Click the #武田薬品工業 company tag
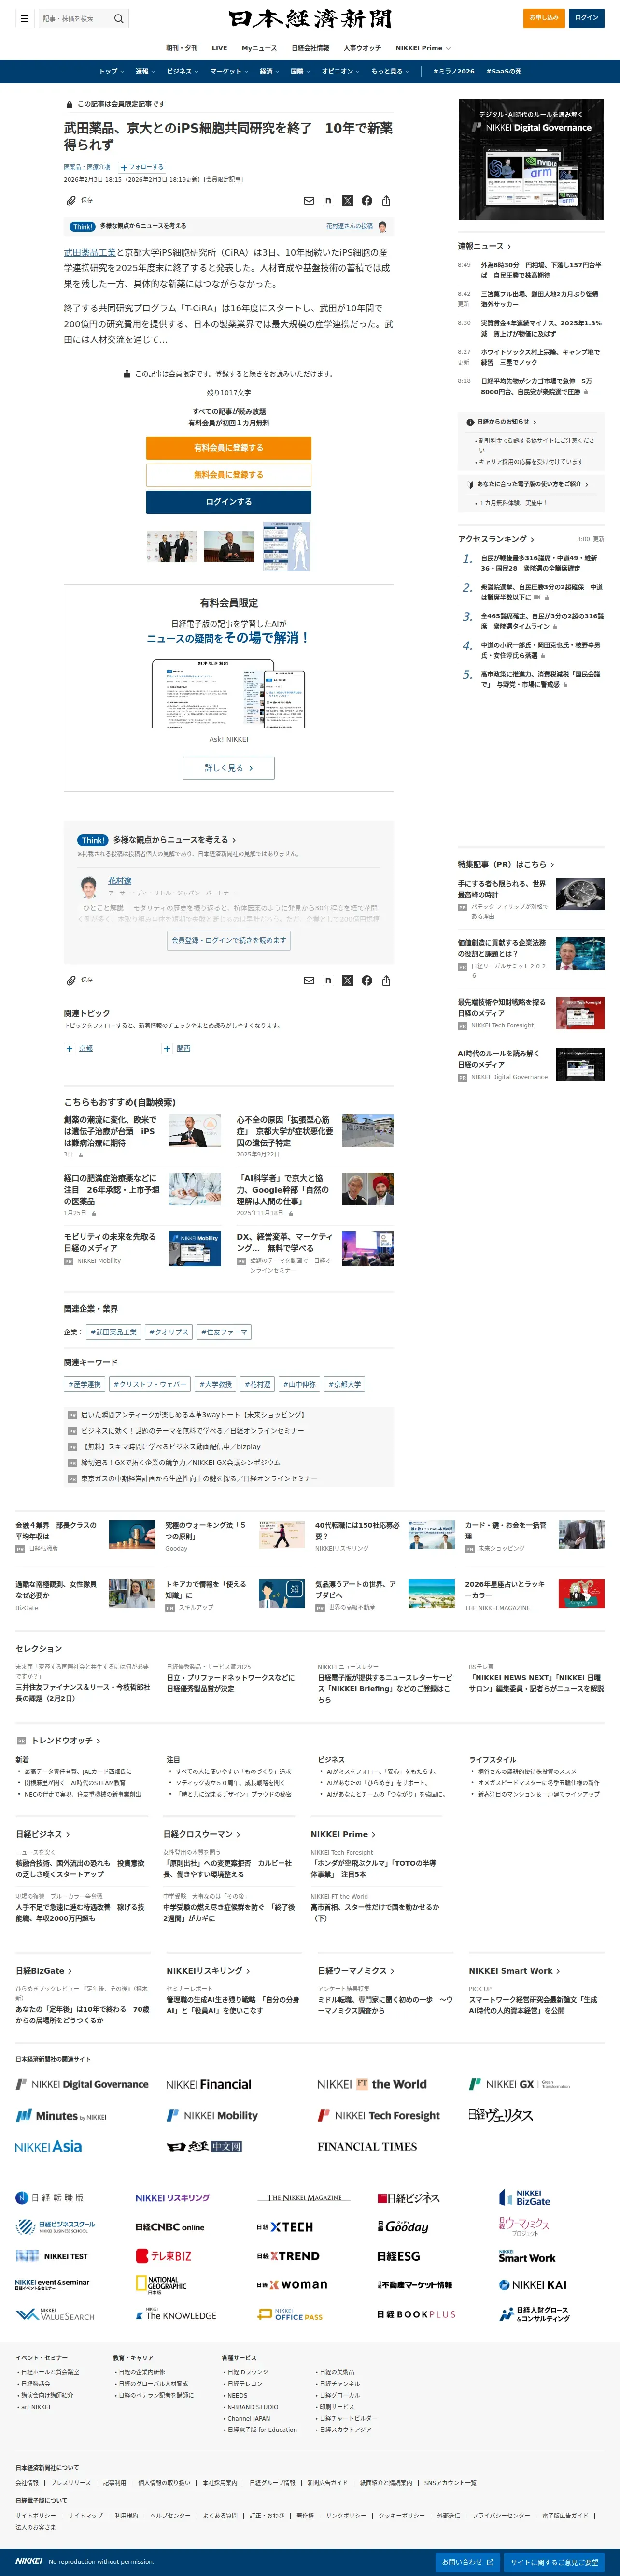Image resolution: width=620 pixels, height=2576 pixels. click(x=113, y=1332)
